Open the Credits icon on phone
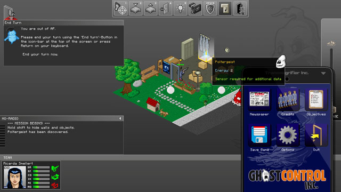341x192 pixels. point(288,99)
